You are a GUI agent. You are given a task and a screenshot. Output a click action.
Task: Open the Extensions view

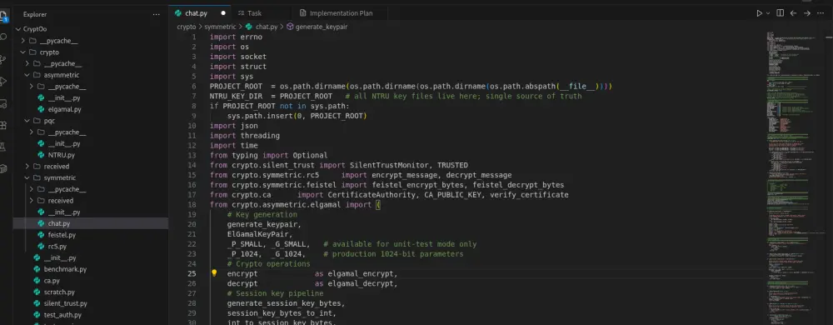3,125
